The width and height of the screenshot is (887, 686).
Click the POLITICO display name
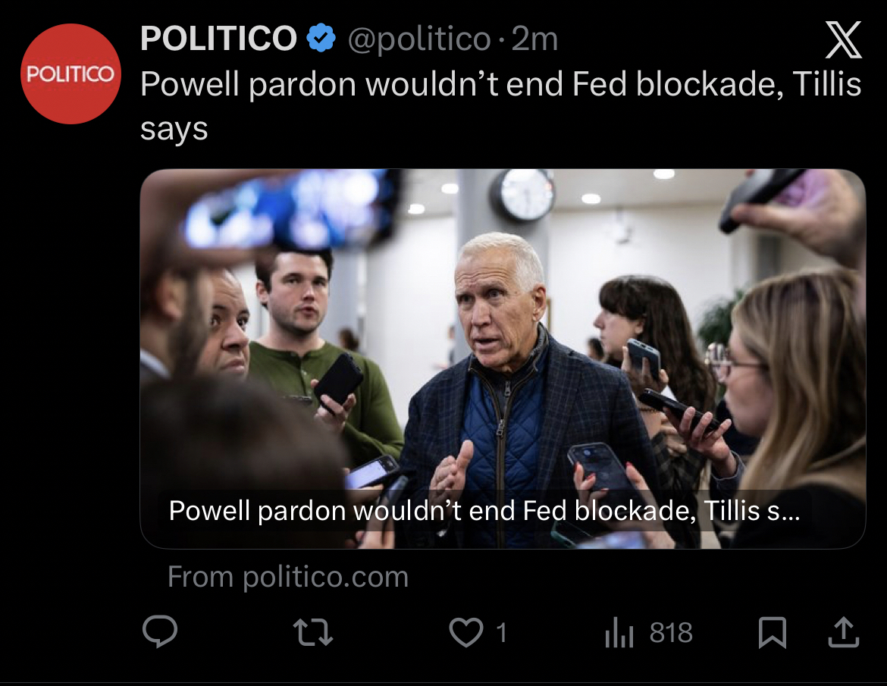coord(218,38)
